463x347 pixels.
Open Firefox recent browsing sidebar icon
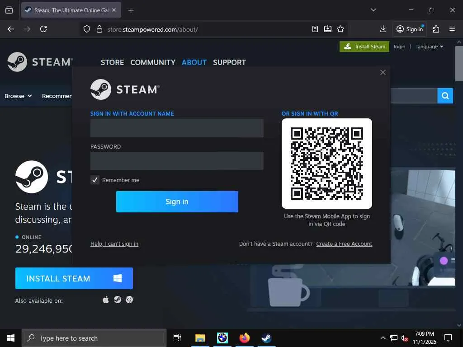(x=9, y=10)
